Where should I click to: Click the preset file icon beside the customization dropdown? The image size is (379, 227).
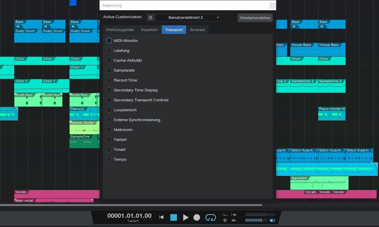point(150,17)
